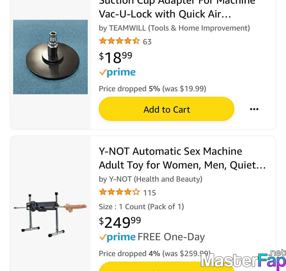Viewport: 286px width, 271px height.
Task: Click the 115 review count
Action: coord(149,193)
